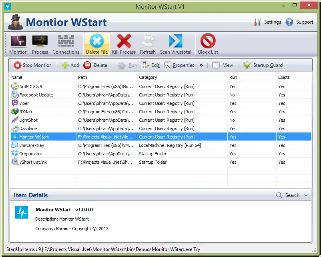
Task: Click the title bar app icon
Action: coord(8,6)
